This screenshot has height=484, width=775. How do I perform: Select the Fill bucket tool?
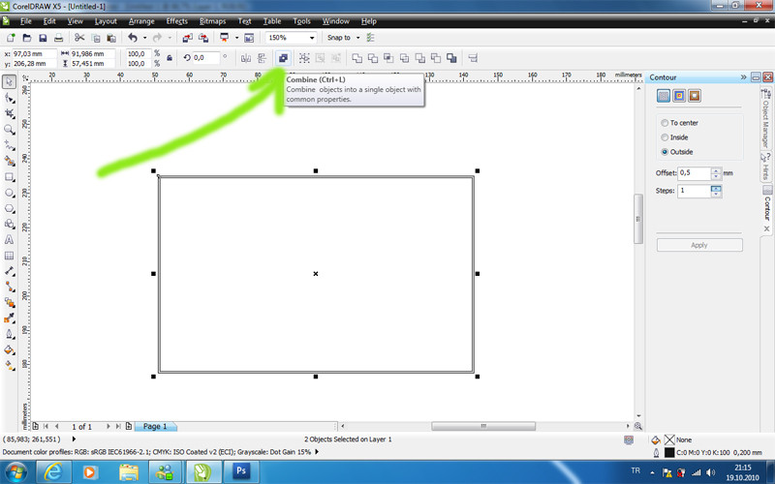coord(9,350)
